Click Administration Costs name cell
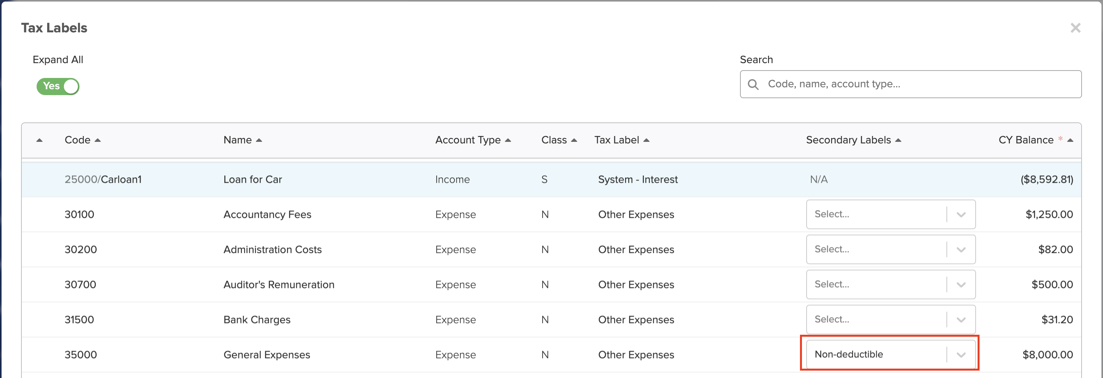 point(272,250)
